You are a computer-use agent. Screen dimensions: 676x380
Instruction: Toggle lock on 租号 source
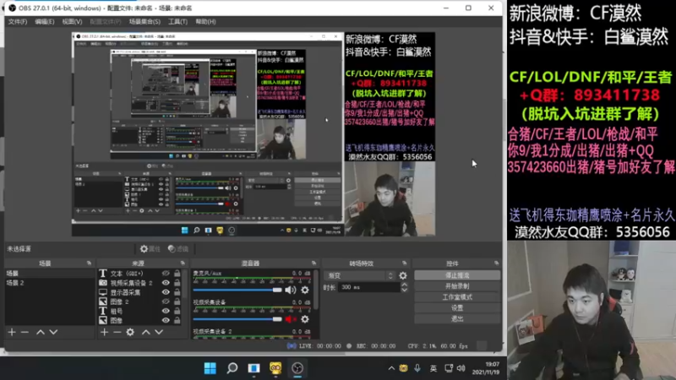(177, 311)
